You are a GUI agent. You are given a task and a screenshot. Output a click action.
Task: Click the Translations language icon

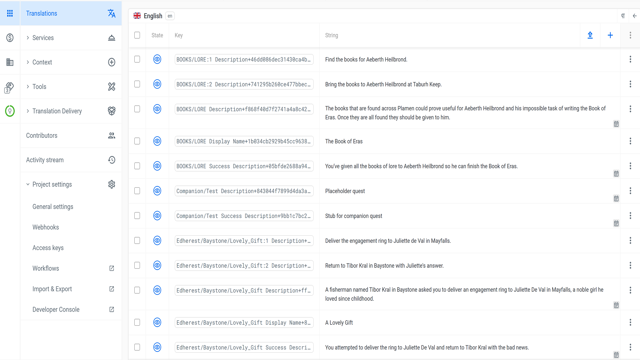coord(112,13)
